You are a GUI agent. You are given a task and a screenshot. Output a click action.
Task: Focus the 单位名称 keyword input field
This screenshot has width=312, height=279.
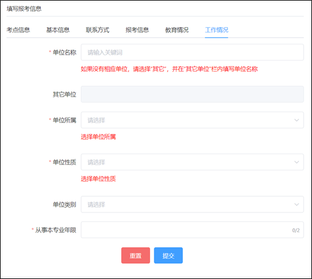[192, 52]
